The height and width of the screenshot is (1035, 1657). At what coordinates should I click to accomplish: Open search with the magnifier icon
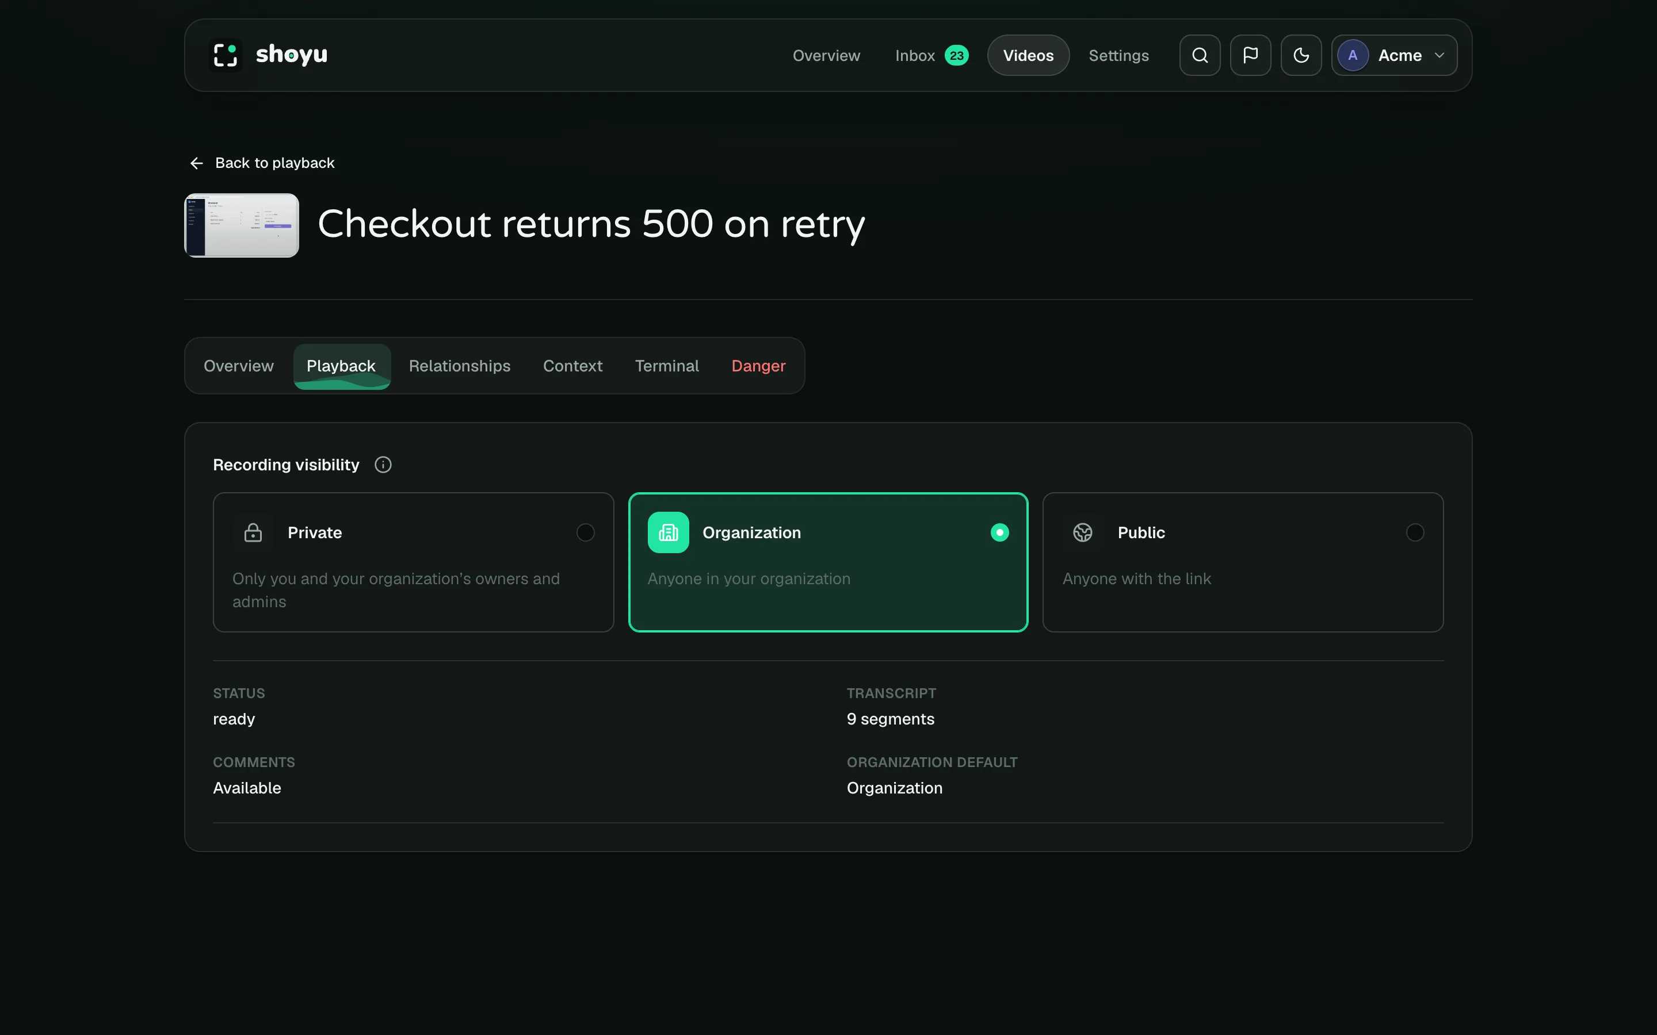1200,55
